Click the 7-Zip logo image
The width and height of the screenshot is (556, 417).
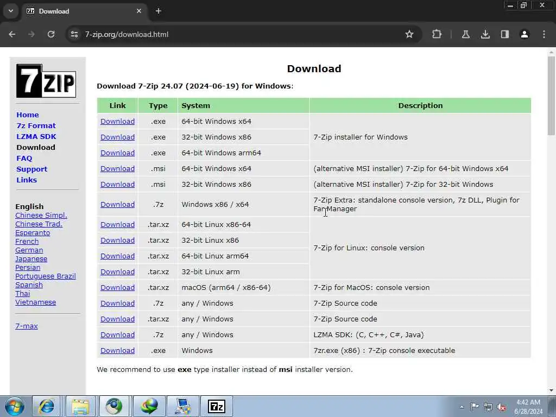[46, 81]
